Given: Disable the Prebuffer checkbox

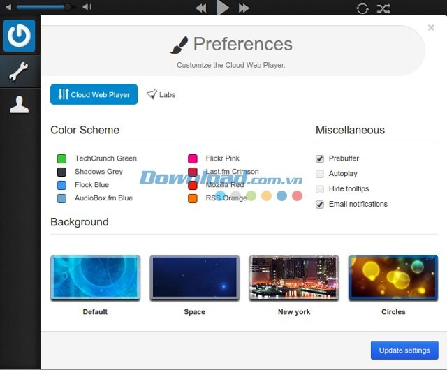Looking at the screenshot, I should tap(320, 158).
